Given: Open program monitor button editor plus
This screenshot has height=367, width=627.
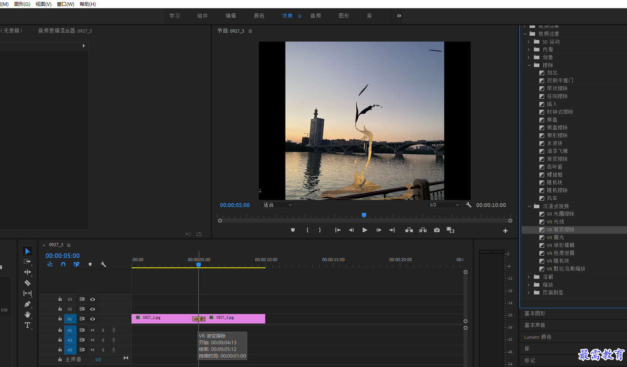Looking at the screenshot, I should click(505, 231).
